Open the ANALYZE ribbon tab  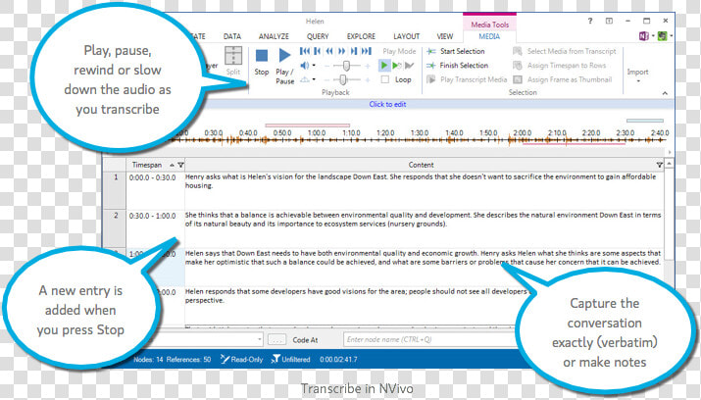(274, 36)
